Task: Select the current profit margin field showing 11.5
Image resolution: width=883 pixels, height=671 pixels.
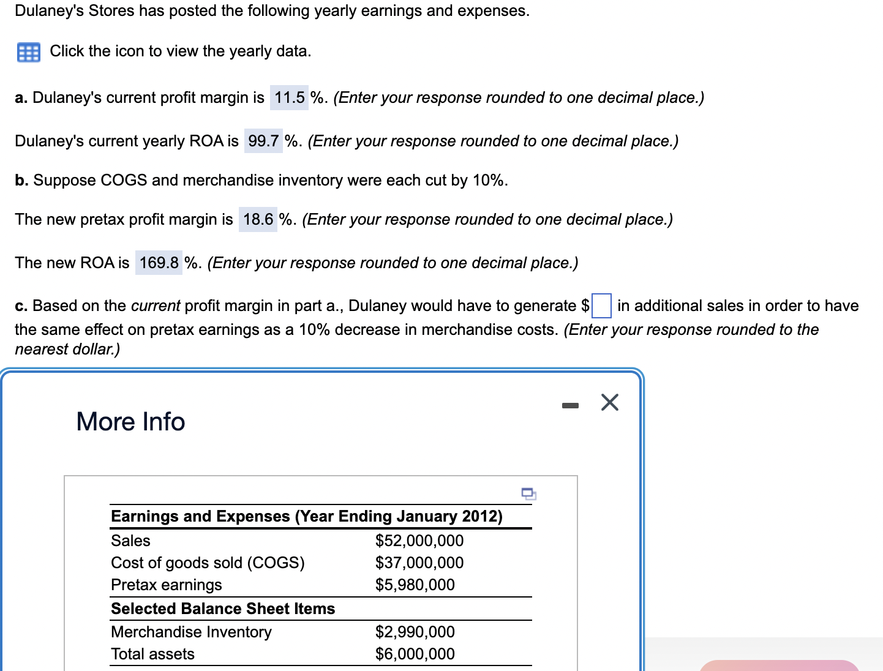Action: pyautogui.click(x=290, y=97)
